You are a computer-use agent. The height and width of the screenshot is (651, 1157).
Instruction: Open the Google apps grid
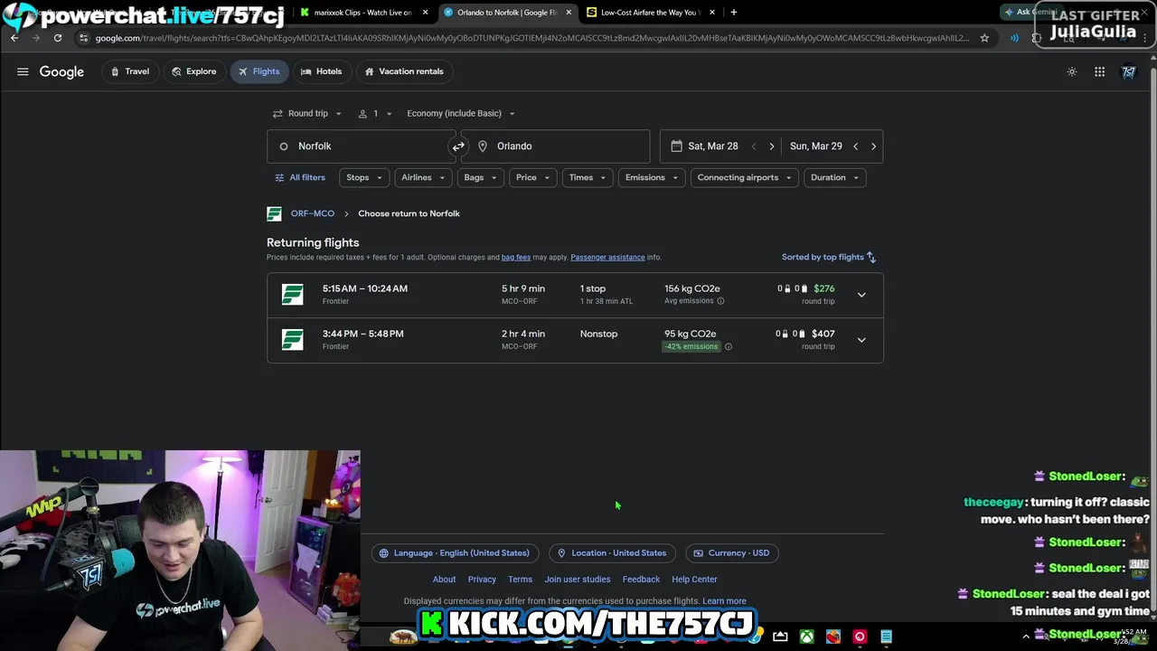pyautogui.click(x=1100, y=71)
